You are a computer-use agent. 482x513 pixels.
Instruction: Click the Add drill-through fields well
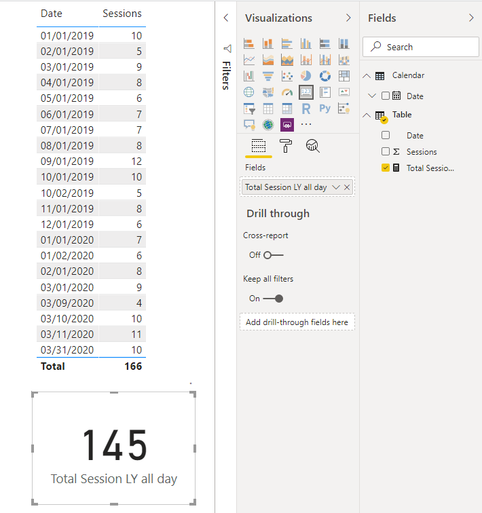297,322
